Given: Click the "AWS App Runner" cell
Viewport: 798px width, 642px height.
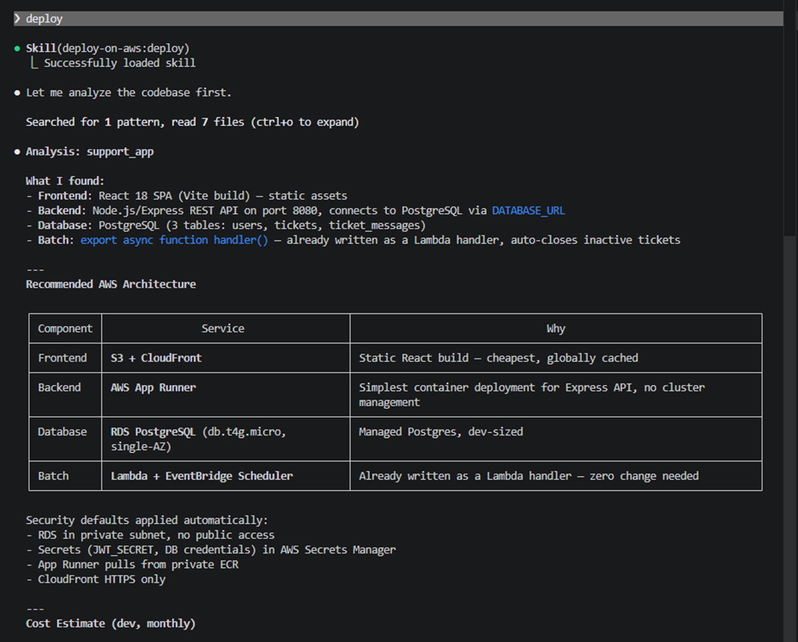Looking at the screenshot, I should (x=226, y=395).
